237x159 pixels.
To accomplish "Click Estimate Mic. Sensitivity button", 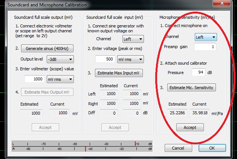I will (x=191, y=88).
